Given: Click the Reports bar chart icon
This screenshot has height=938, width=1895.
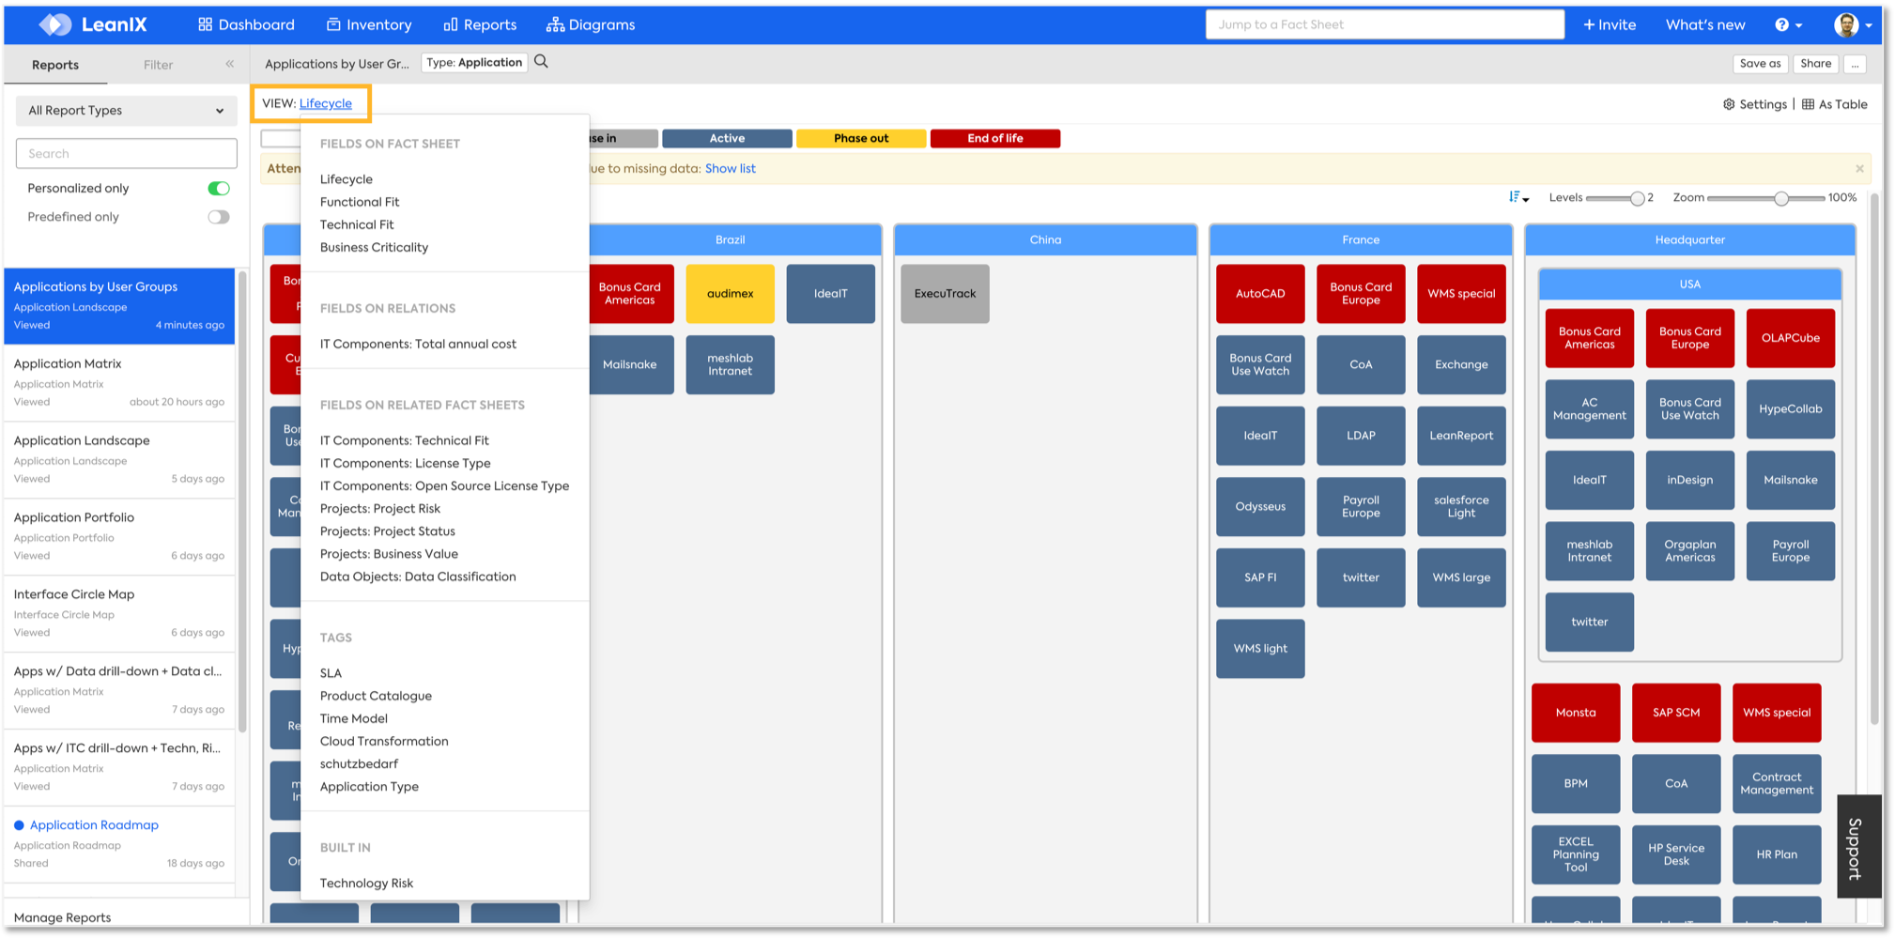Looking at the screenshot, I should [x=451, y=24].
